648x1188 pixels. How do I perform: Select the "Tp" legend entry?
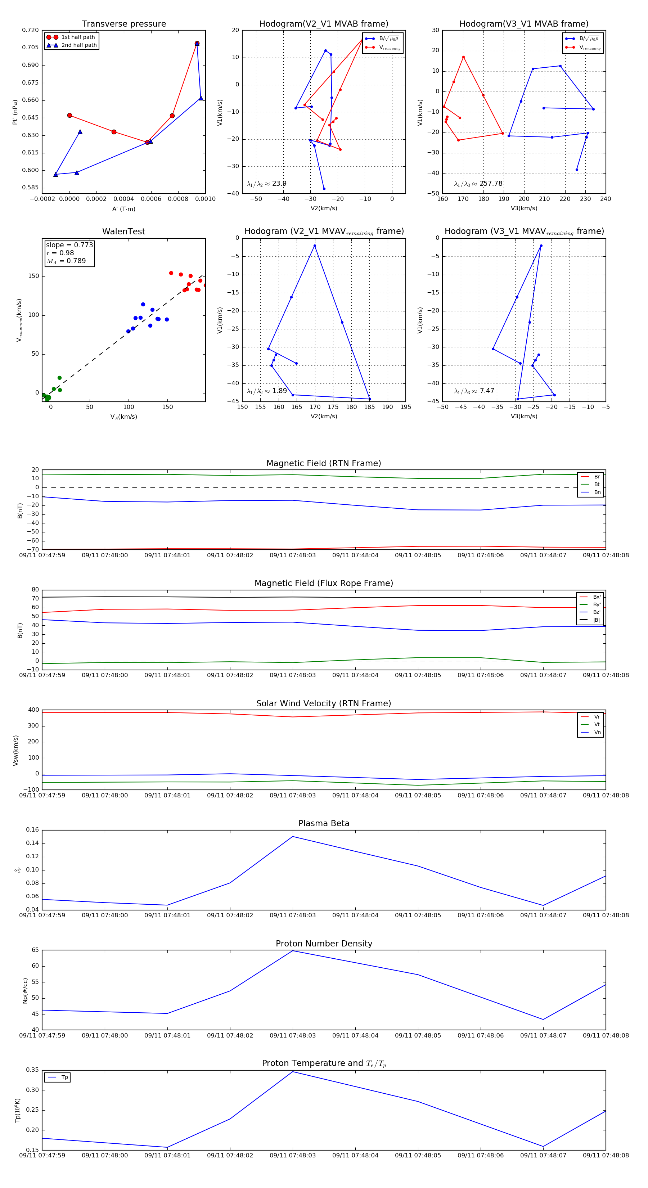click(58, 1077)
